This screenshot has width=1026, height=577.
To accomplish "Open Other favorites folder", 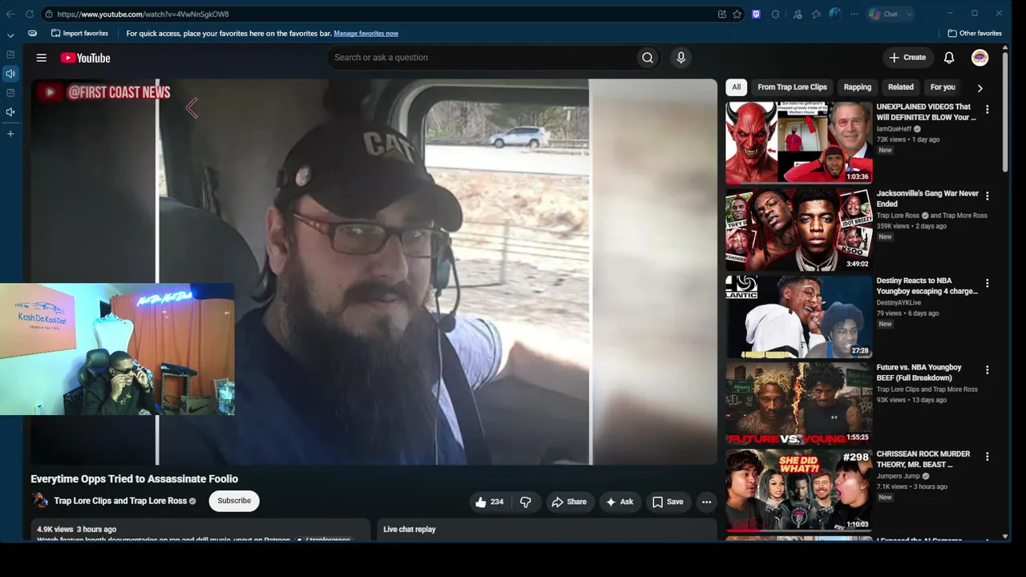I will 975,34.
